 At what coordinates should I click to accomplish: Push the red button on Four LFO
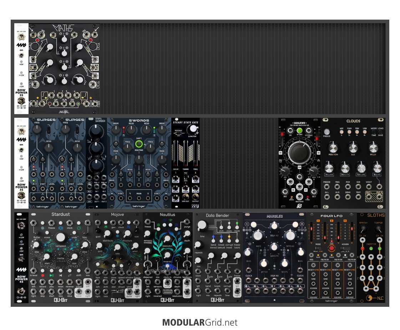click(331, 248)
